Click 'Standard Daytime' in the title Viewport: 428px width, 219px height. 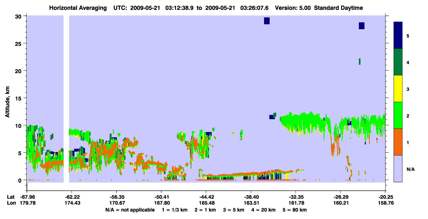pos(338,8)
